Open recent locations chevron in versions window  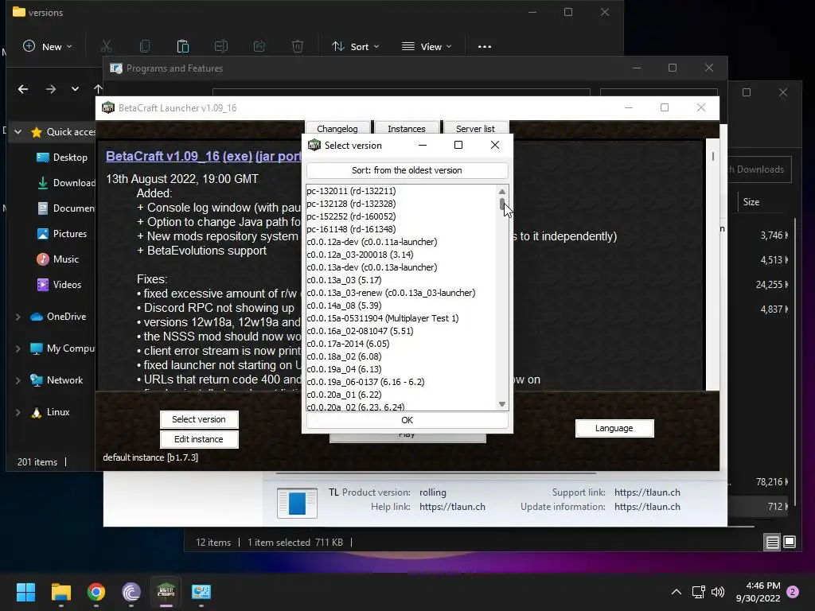76,89
